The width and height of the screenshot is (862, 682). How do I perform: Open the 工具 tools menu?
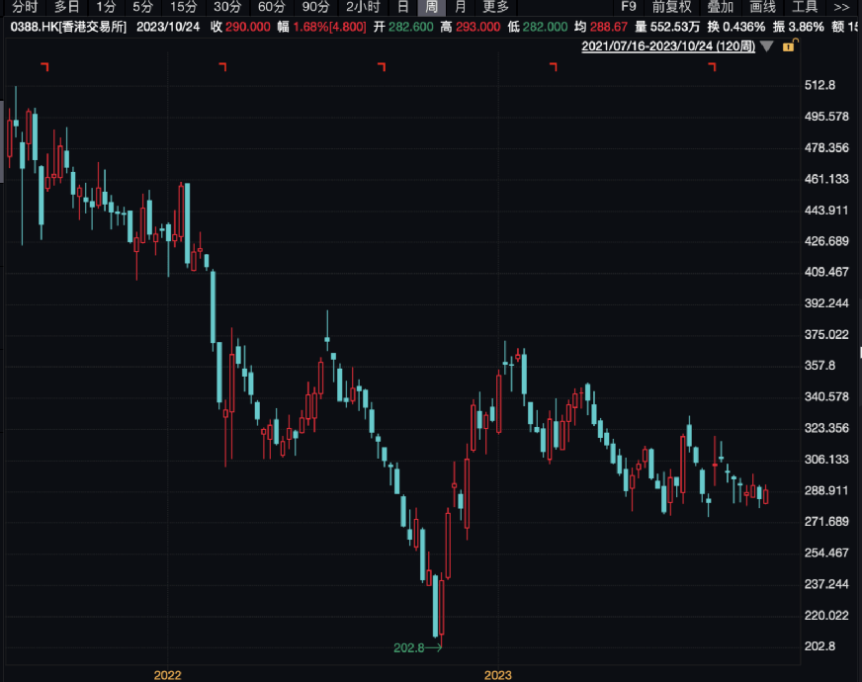[x=805, y=6]
